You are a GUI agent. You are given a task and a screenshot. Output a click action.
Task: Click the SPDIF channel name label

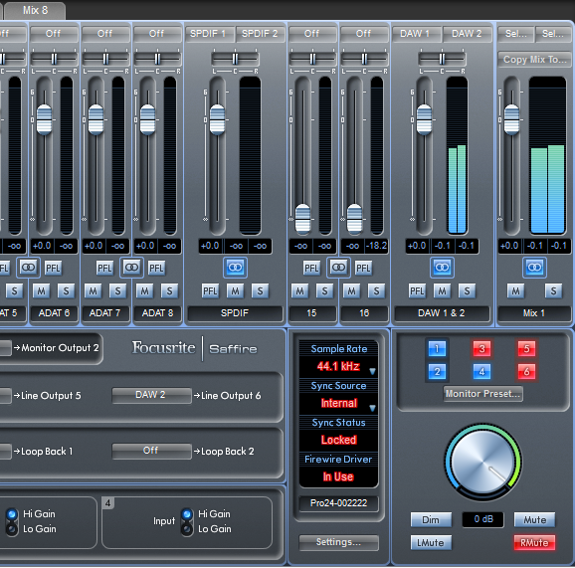(235, 313)
